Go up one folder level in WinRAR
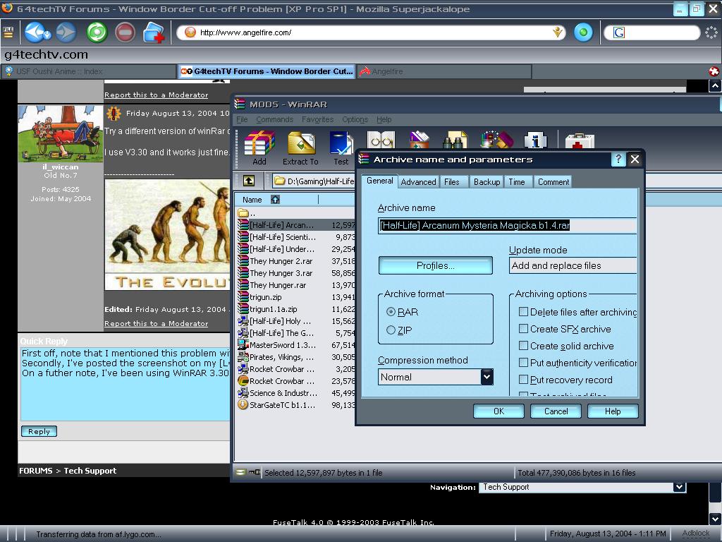Image resolution: width=722 pixels, height=542 pixels. [248, 181]
